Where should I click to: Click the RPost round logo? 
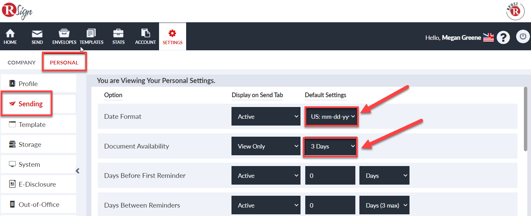pyautogui.click(x=515, y=11)
